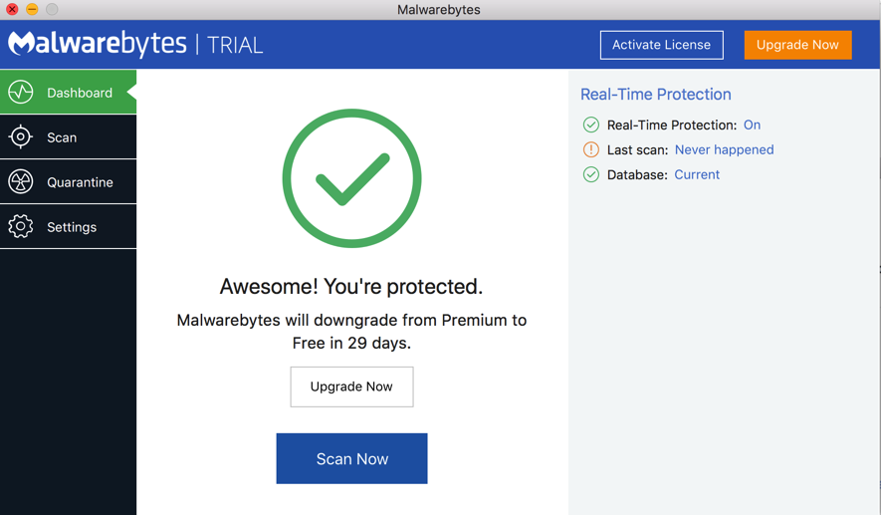Click the large green checkmark circle
881x515 pixels.
pos(351,178)
